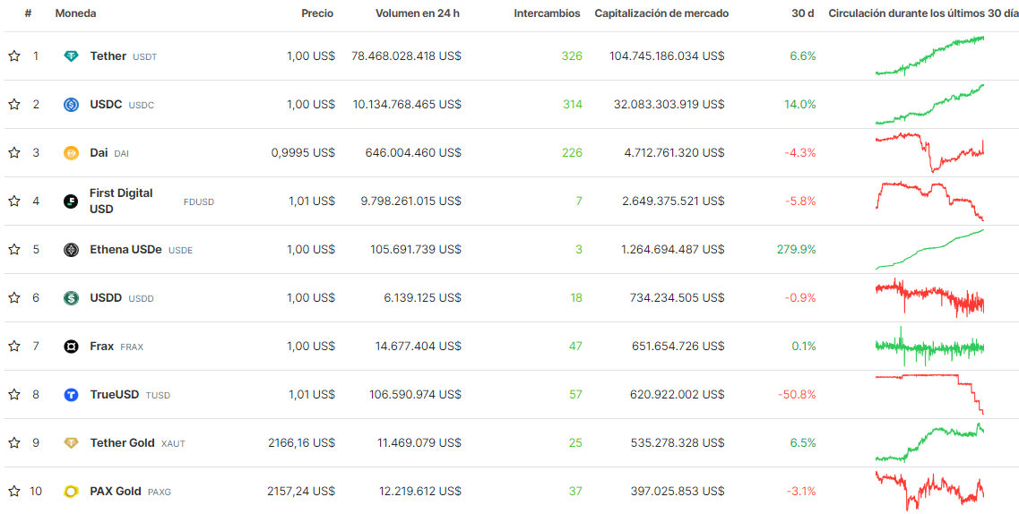Sort by Capitalización de mercado column
Screen dimensions: 1019x514
(x=661, y=13)
